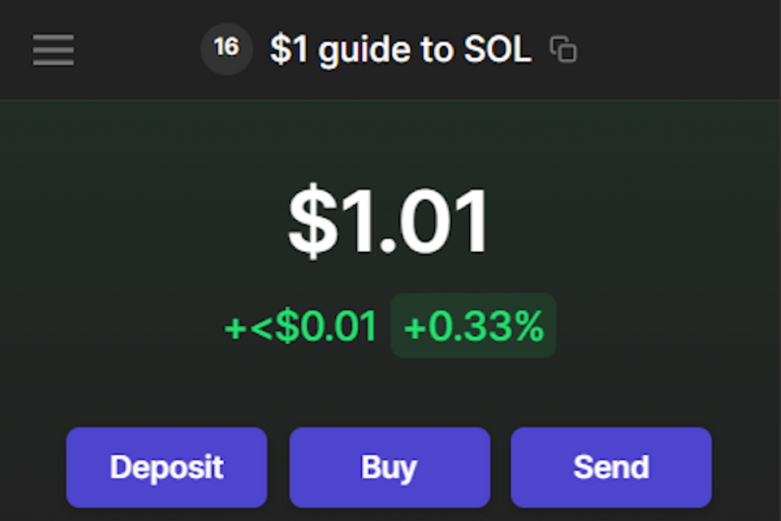Screen dimensions: 781x521
Task: Click the overlapping squares icon beside SOL
Action: pyautogui.click(x=563, y=49)
